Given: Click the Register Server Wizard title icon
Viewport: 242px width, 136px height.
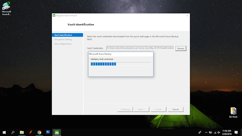Looking at the screenshot, I should point(54,15).
